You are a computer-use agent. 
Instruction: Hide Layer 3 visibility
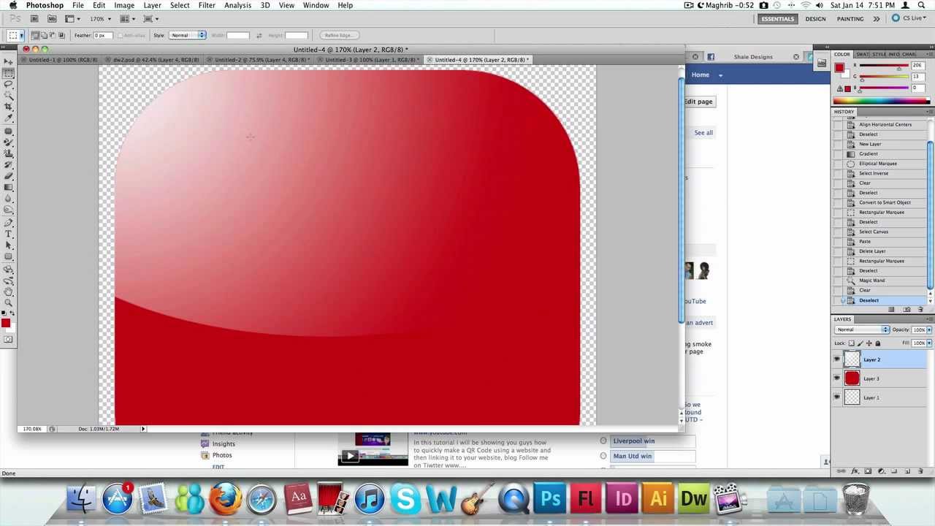pyautogui.click(x=836, y=378)
